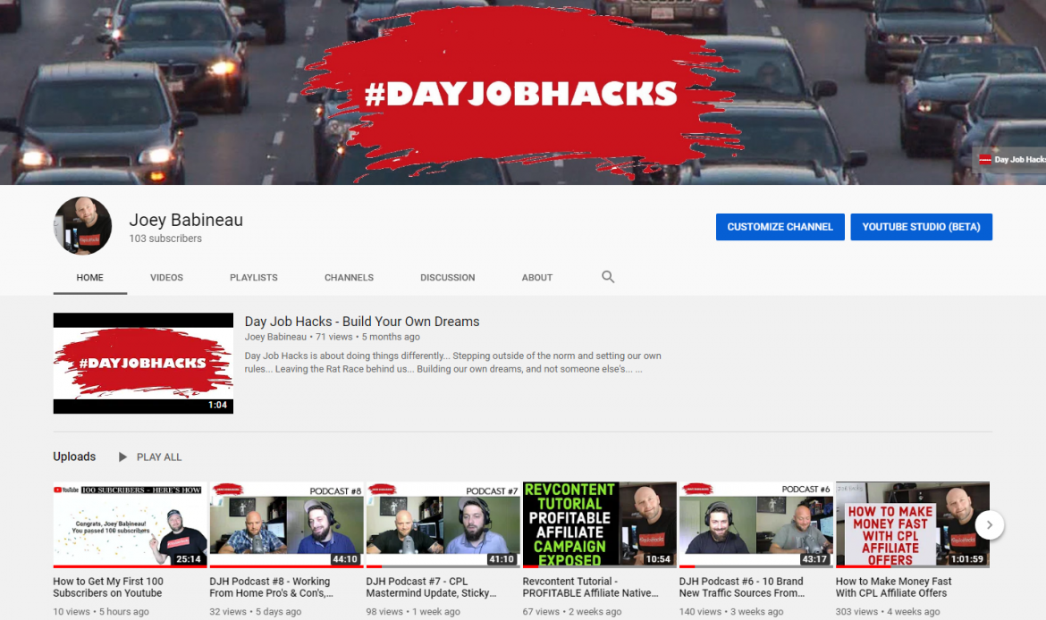The width and height of the screenshot is (1046, 620).
Task: Switch to the Videos tab
Action: 166,277
